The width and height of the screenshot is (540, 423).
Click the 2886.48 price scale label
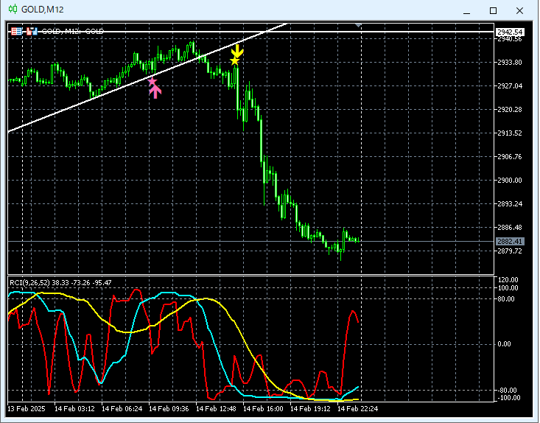point(510,228)
